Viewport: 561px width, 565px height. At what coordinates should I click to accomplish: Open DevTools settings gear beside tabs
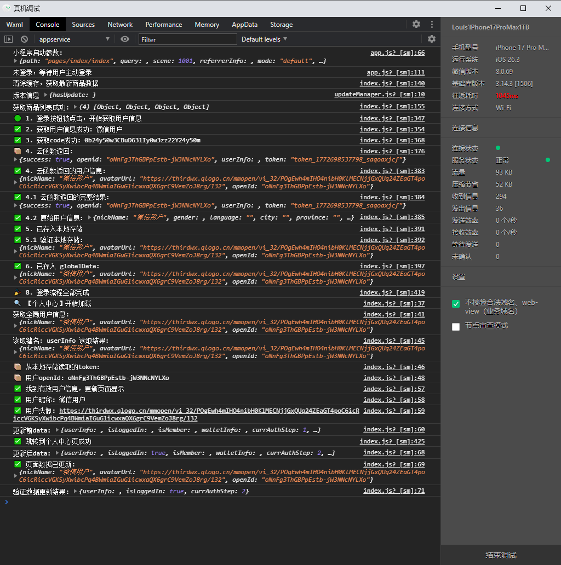416,24
